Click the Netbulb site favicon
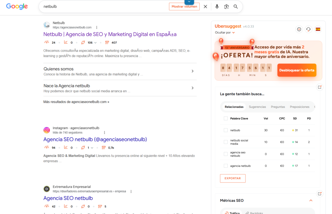The image size is (332, 214). click(47, 25)
